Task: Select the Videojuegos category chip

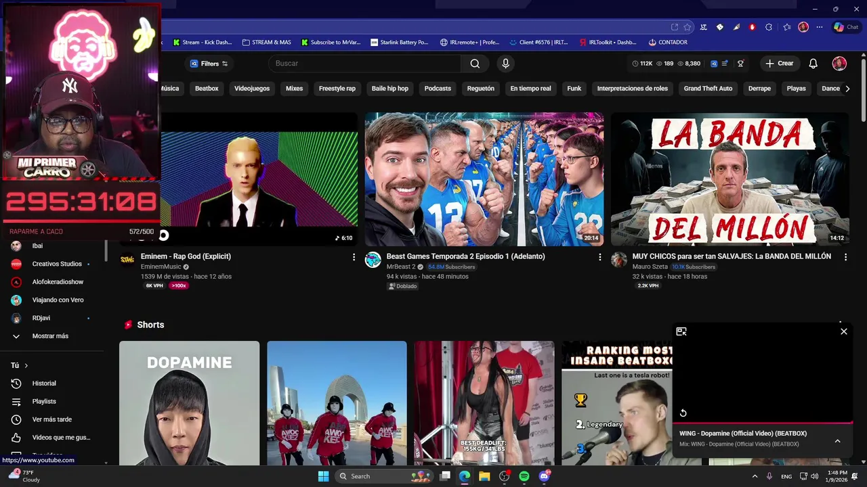Action: tap(252, 89)
